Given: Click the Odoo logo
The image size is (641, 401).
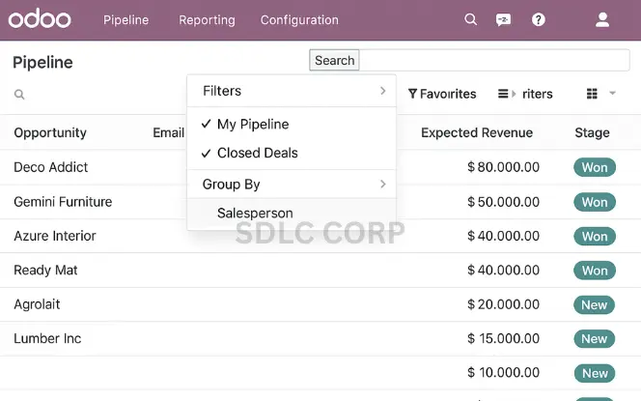Looking at the screenshot, I should (40, 18).
